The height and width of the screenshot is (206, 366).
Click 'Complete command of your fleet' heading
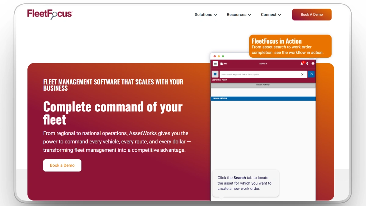click(x=113, y=113)
